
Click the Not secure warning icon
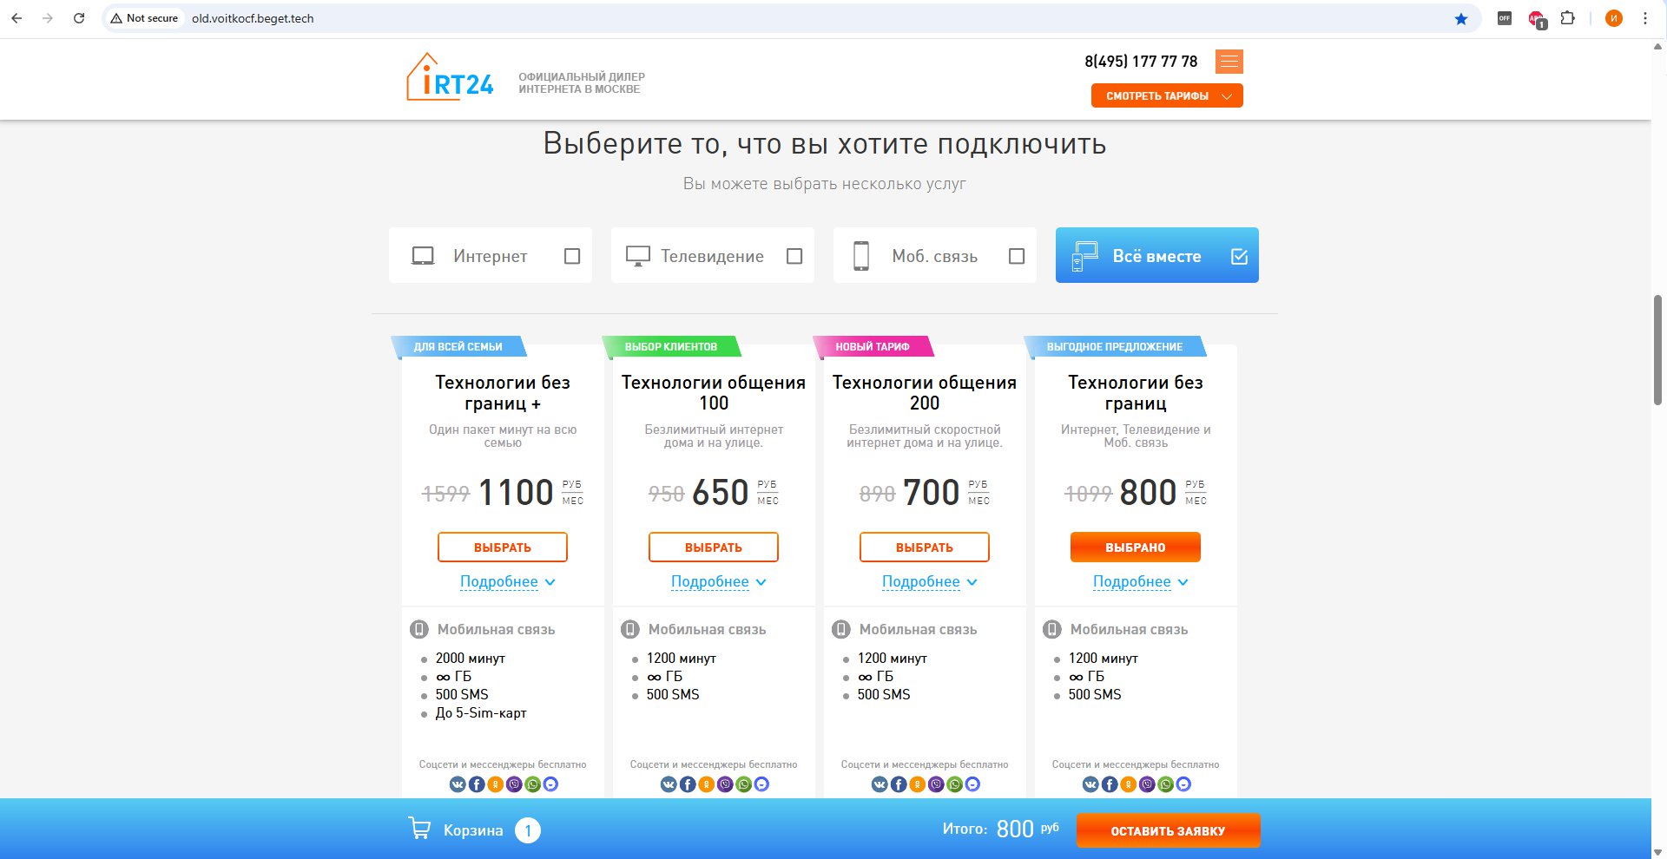116,18
